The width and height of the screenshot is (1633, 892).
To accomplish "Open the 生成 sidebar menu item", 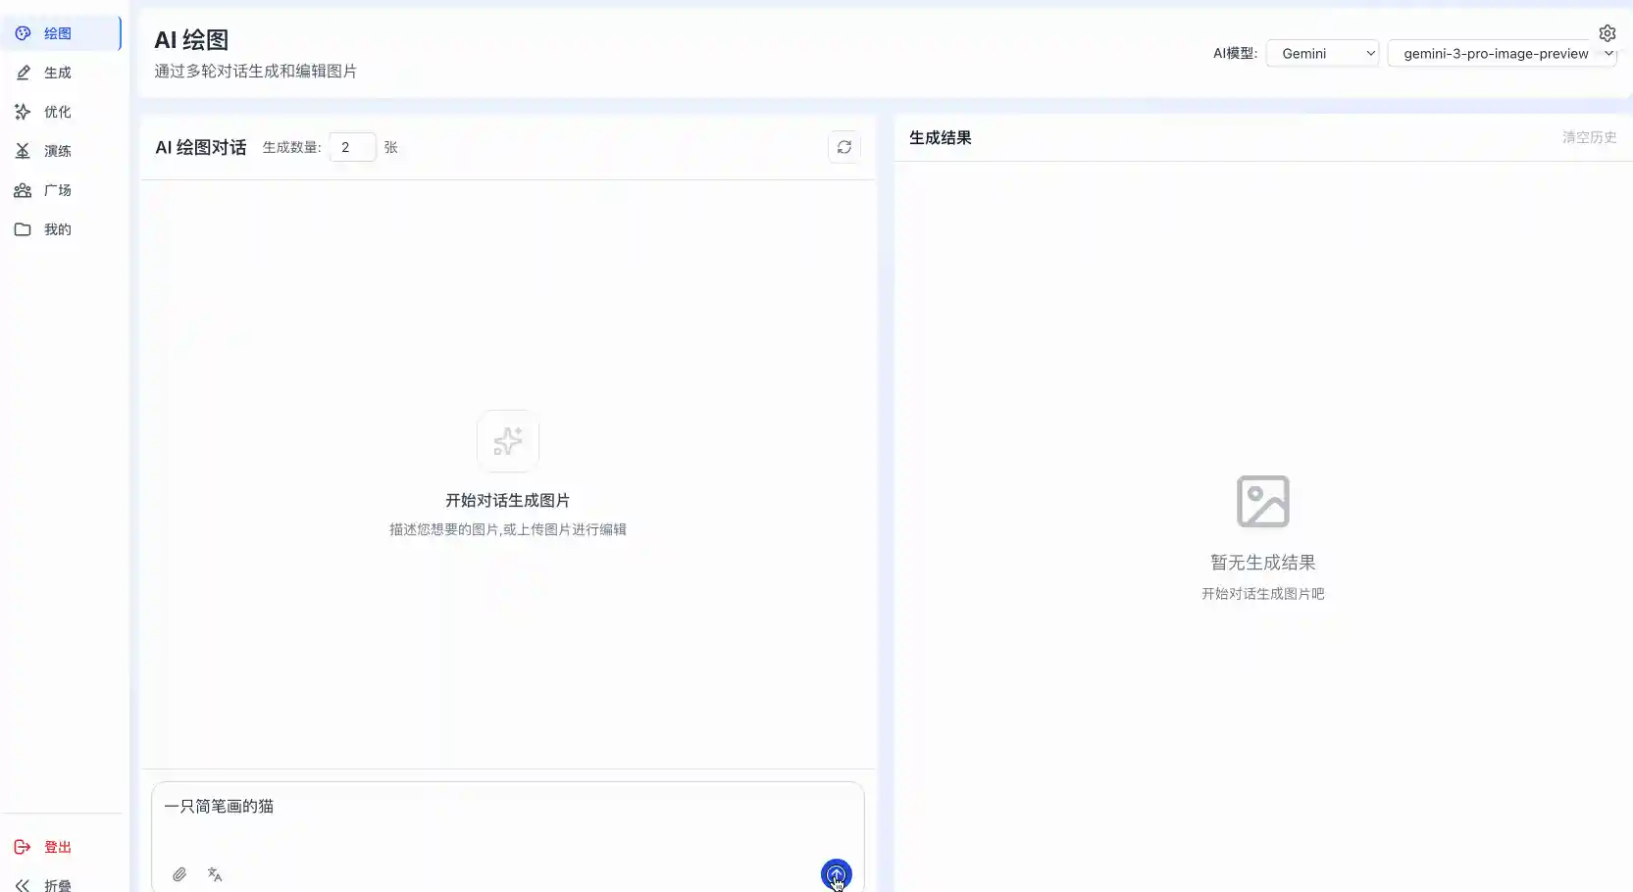I will [x=61, y=73].
